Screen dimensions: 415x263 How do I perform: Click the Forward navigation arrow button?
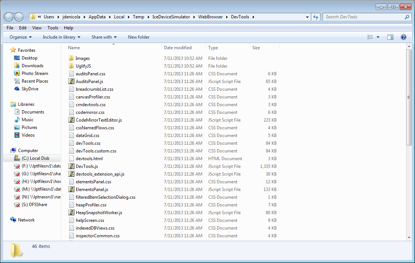click(19, 17)
